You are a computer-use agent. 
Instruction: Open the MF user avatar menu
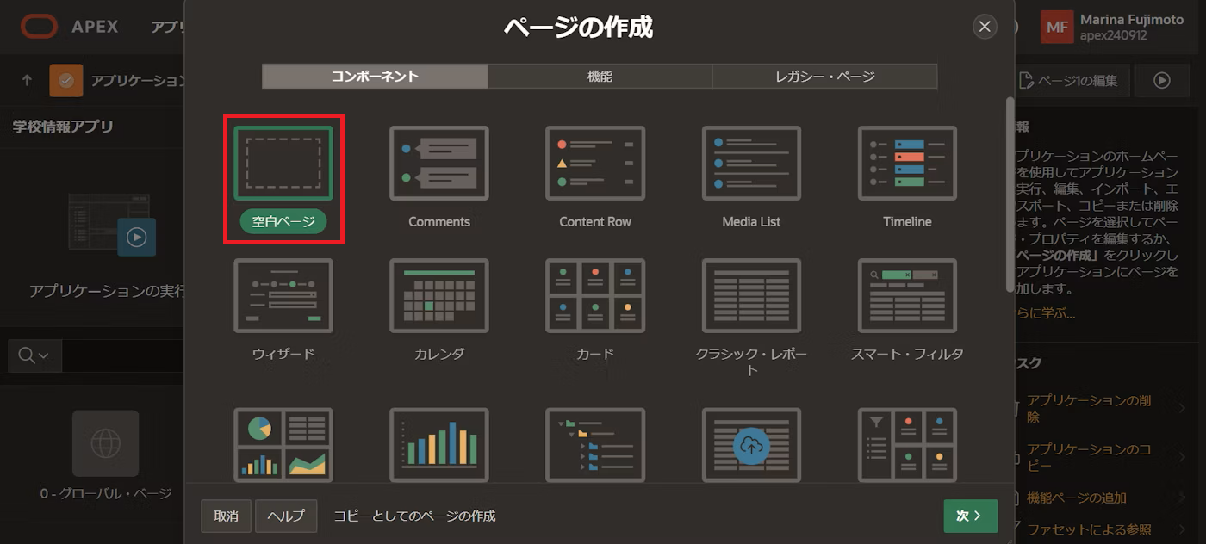click(1057, 27)
